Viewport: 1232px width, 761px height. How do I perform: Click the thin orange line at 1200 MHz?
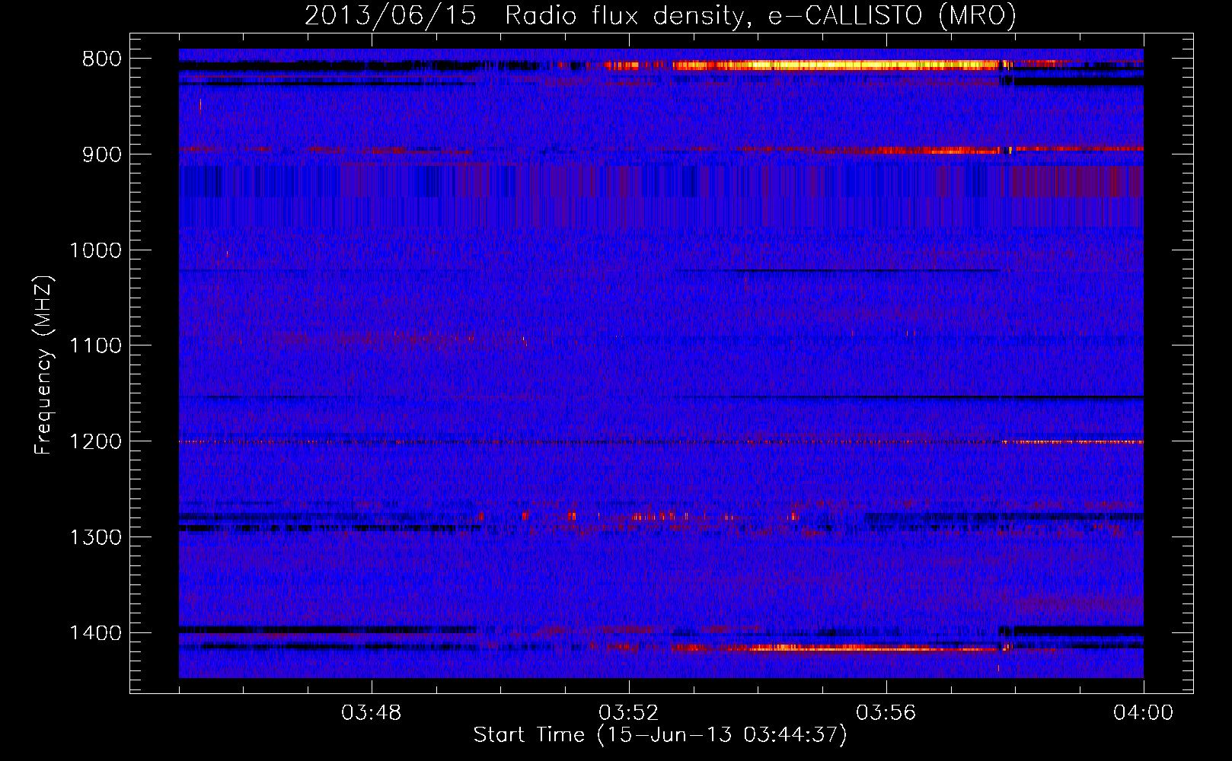click(x=661, y=441)
